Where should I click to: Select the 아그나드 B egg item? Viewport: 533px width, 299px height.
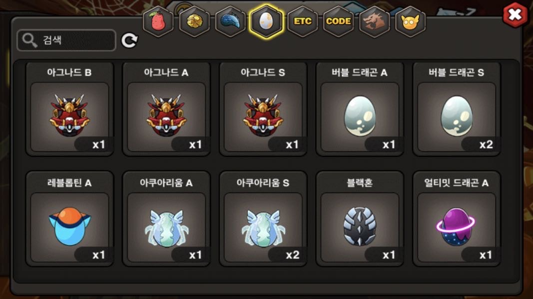pos(69,109)
